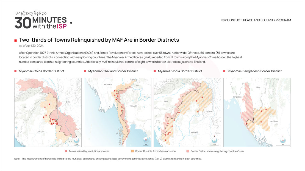The image size is (305, 171).
Task: Select the red bullet before Myanmar-China Border District
Action: [x=16, y=71]
